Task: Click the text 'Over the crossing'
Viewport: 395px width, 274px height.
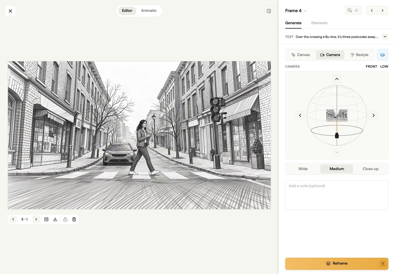Action: coord(309,37)
